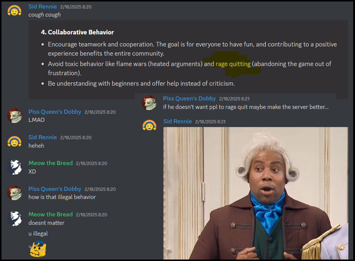Click the 'heheh' message

[36, 146]
